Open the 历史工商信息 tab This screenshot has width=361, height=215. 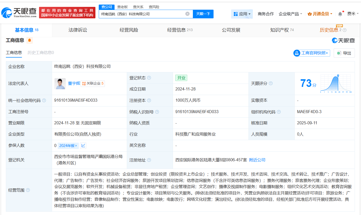(40, 53)
